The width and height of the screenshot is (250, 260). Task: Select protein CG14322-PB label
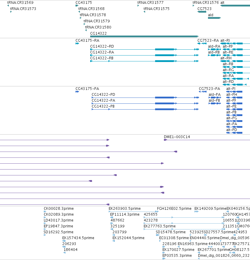pos(103,106)
